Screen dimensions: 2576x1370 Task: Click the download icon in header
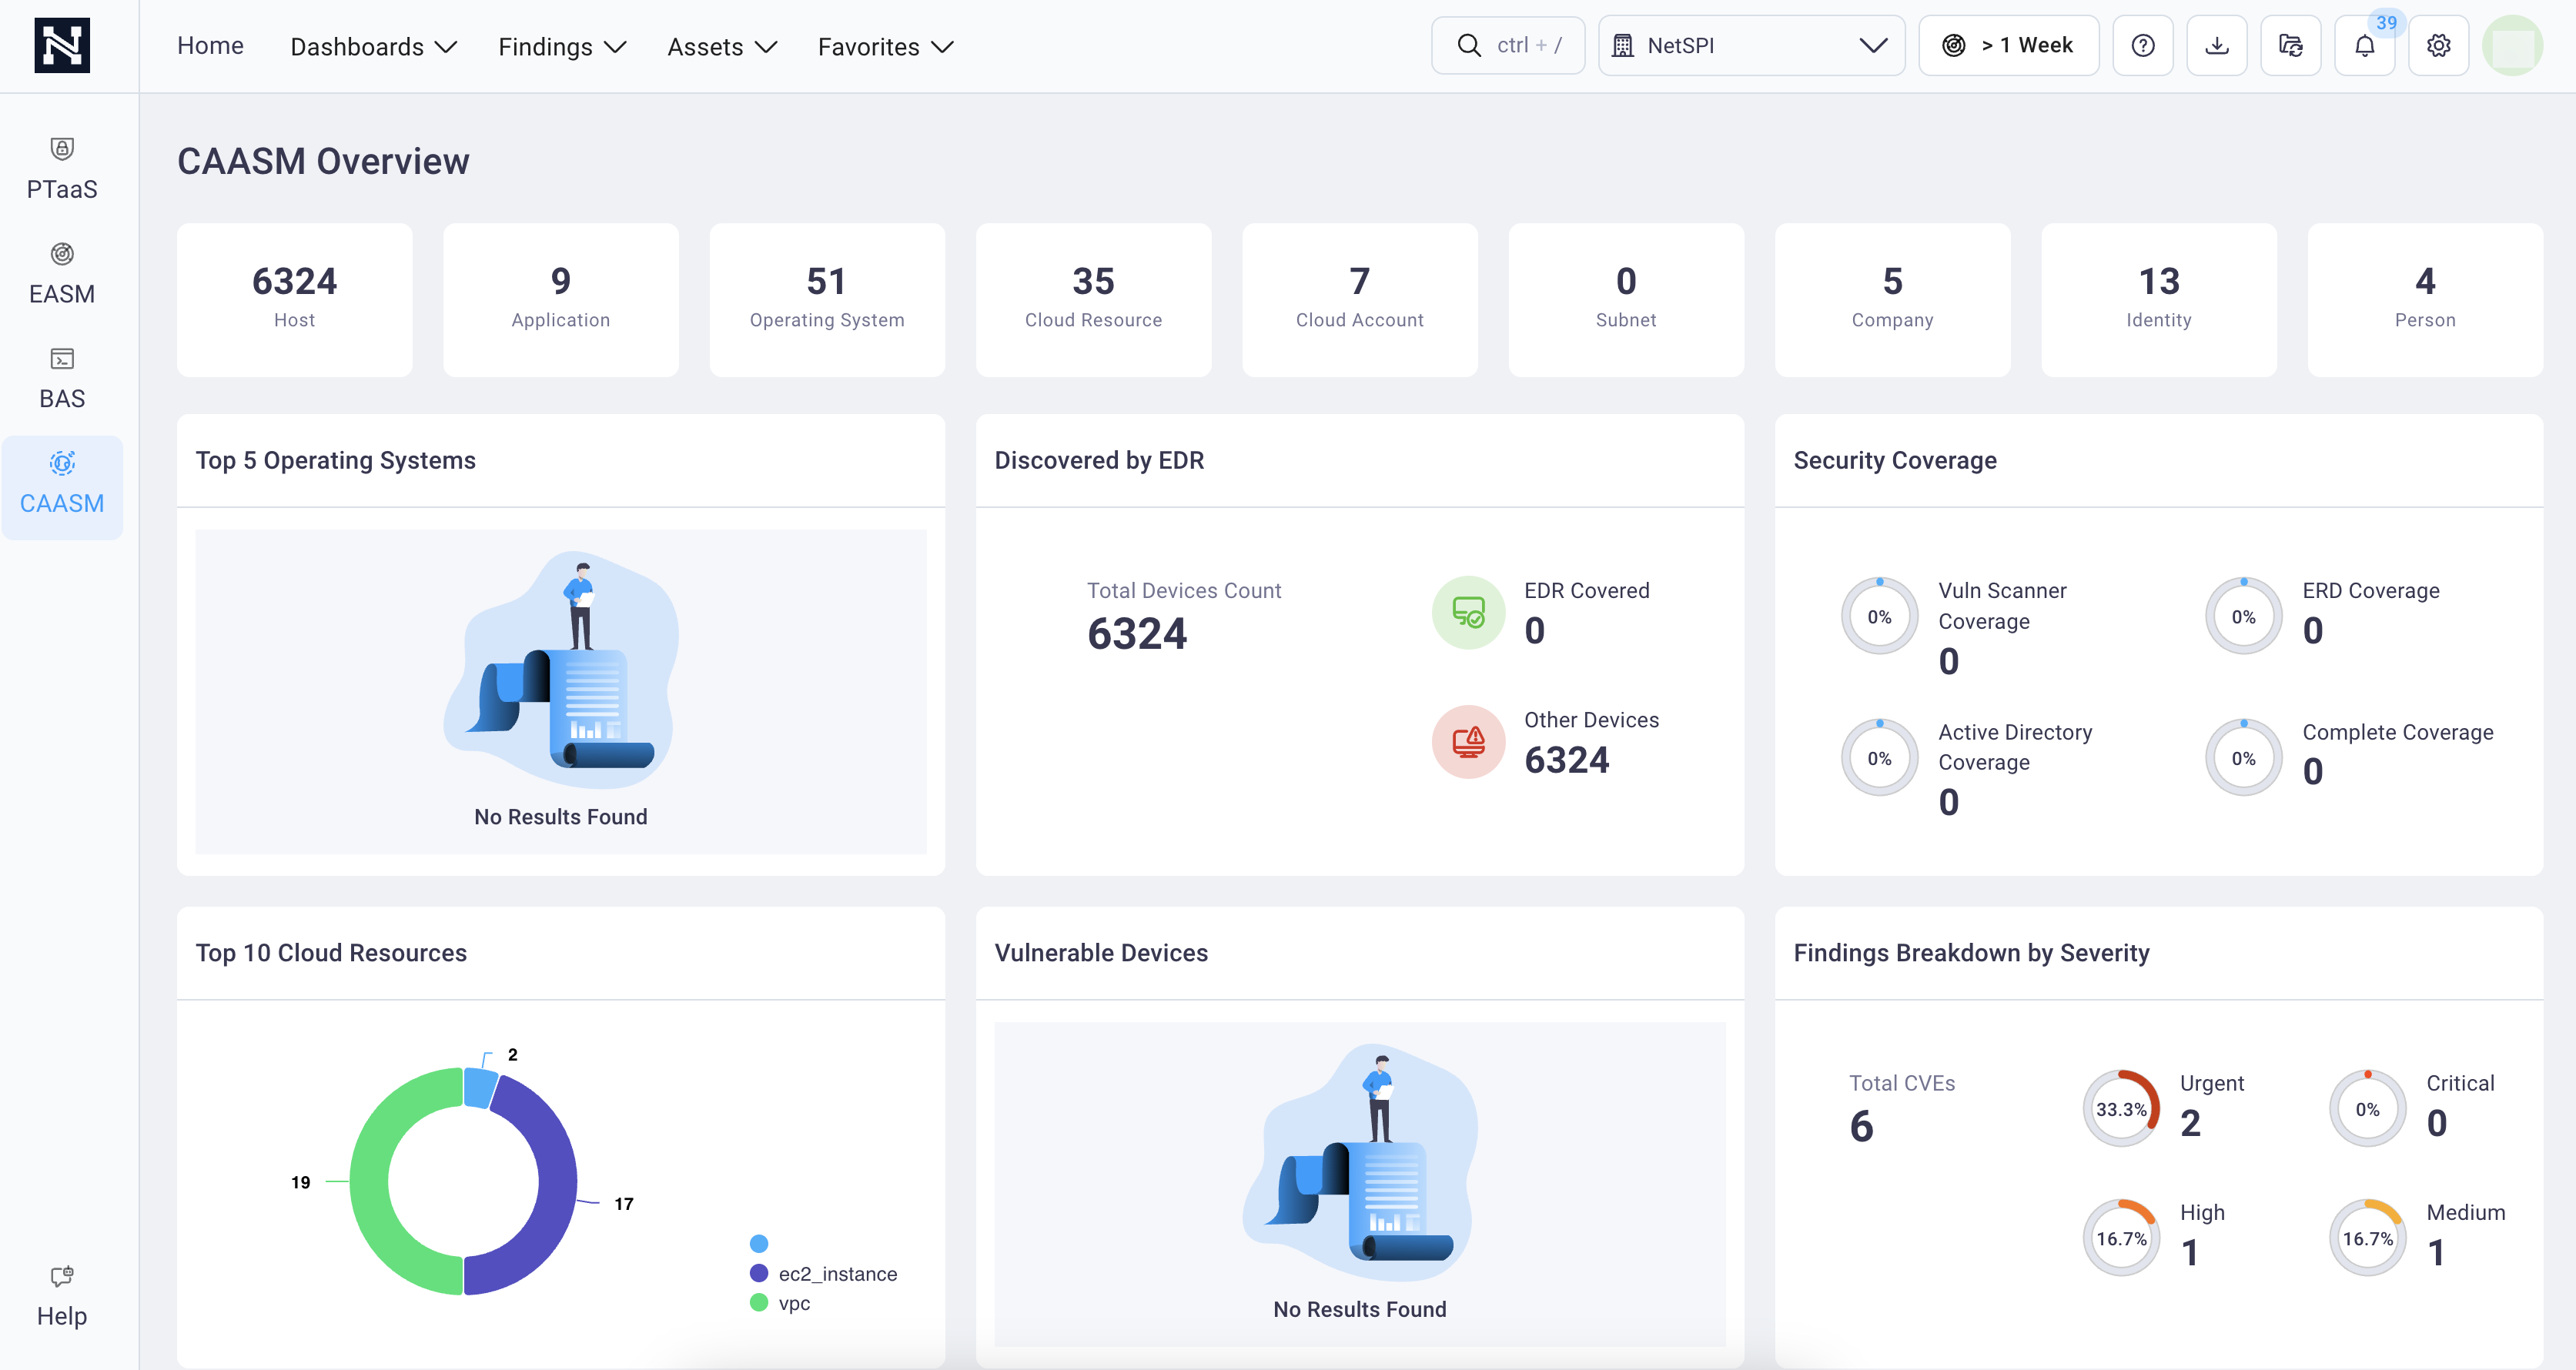coord(2216,46)
